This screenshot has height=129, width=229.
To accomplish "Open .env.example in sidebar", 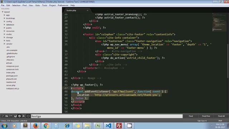I will [12, 50].
